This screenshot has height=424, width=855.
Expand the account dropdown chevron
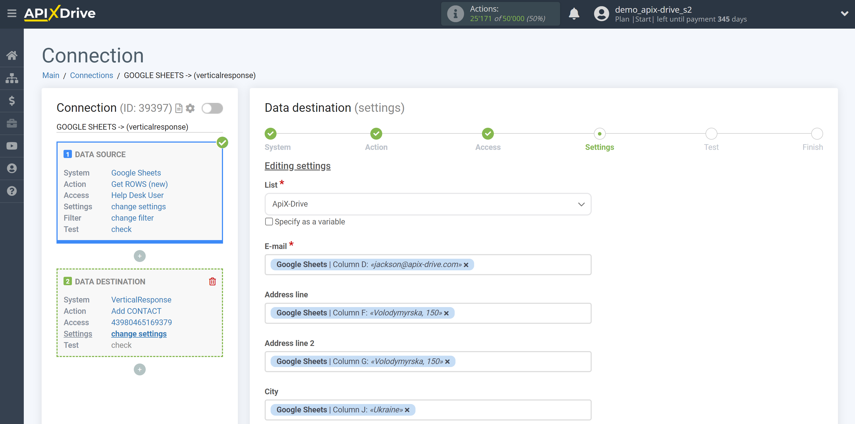coord(844,14)
